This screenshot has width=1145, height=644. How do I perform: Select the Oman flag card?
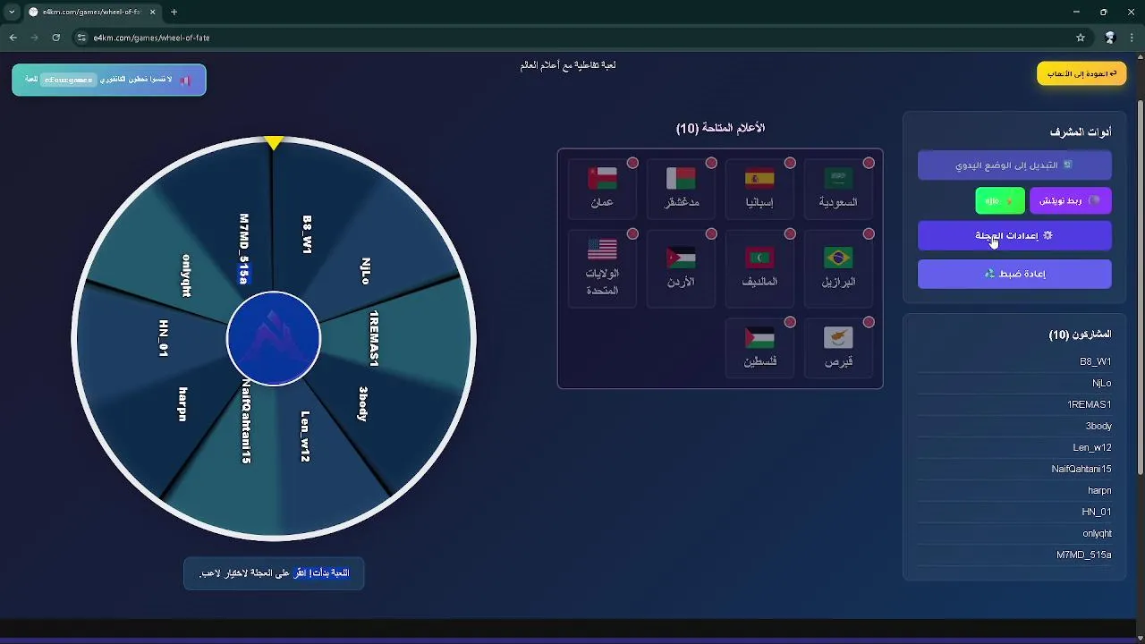point(602,189)
